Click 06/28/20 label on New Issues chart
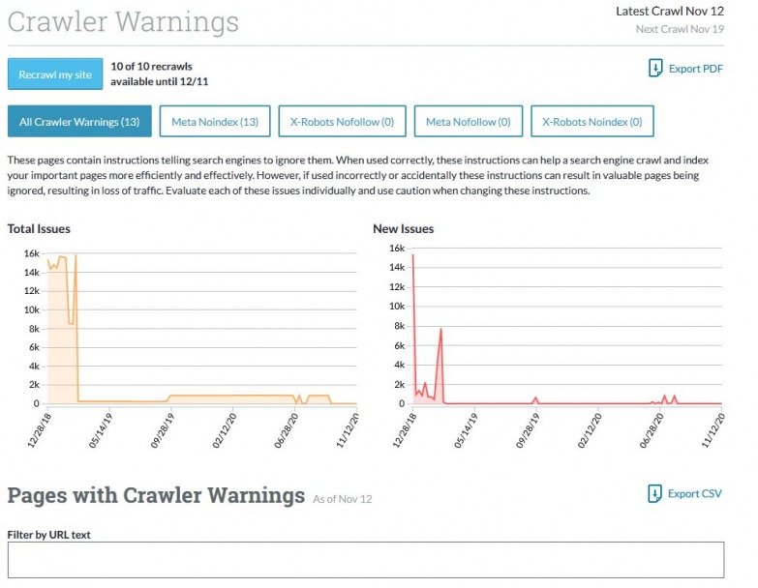The image size is (758, 588). [652, 430]
